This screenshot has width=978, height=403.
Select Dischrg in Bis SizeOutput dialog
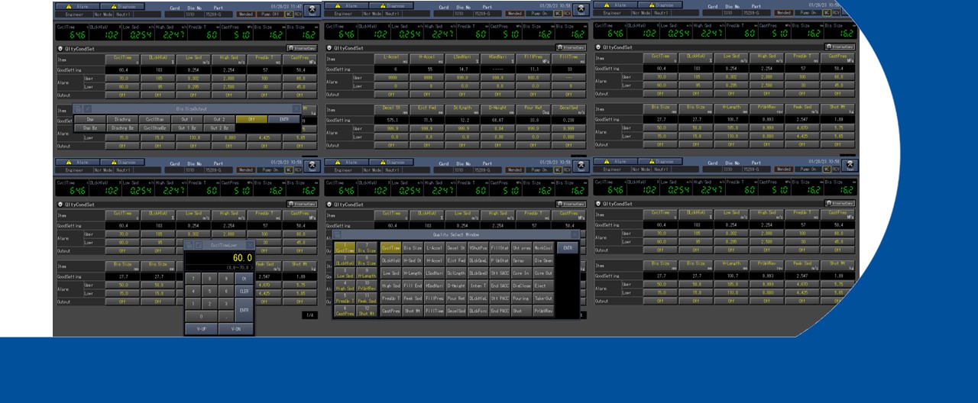[x=122, y=120]
